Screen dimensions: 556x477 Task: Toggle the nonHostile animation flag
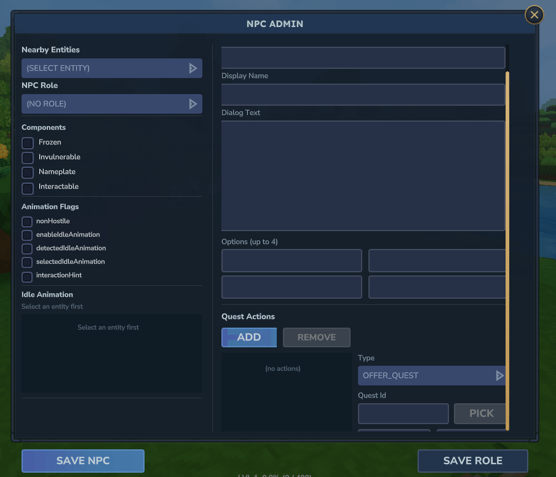click(27, 222)
